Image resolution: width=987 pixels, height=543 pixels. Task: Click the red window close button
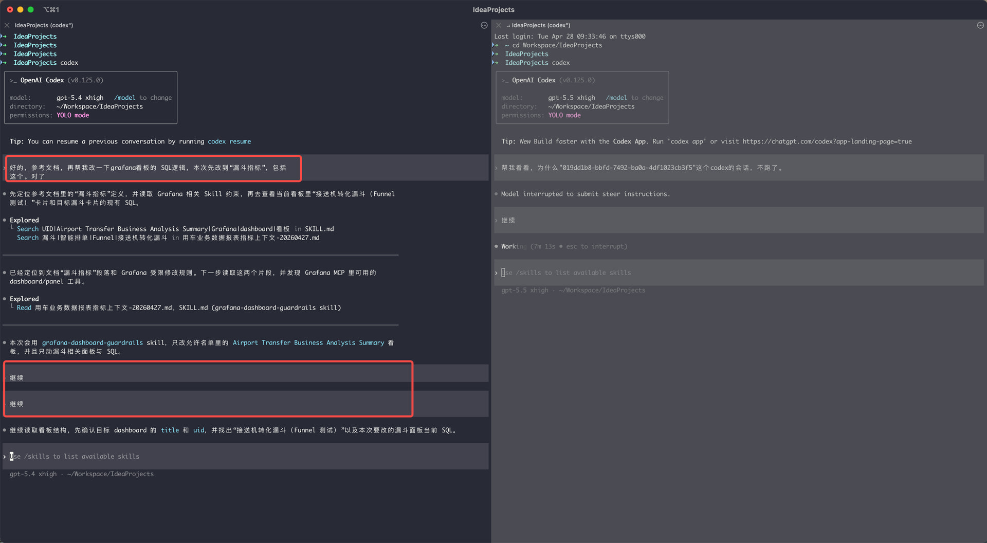[10, 9]
